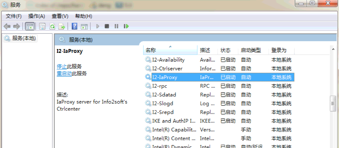This screenshot has width=339, height=148.
Task: Open the Properties toolbar icon
Action: 42,26
